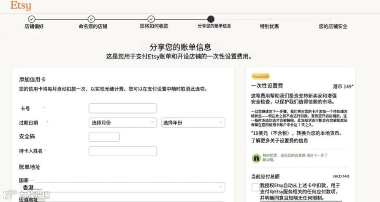The image size is (380, 202).
Task: Click the *19美元（不含税） conversion note
Action: 296,133
